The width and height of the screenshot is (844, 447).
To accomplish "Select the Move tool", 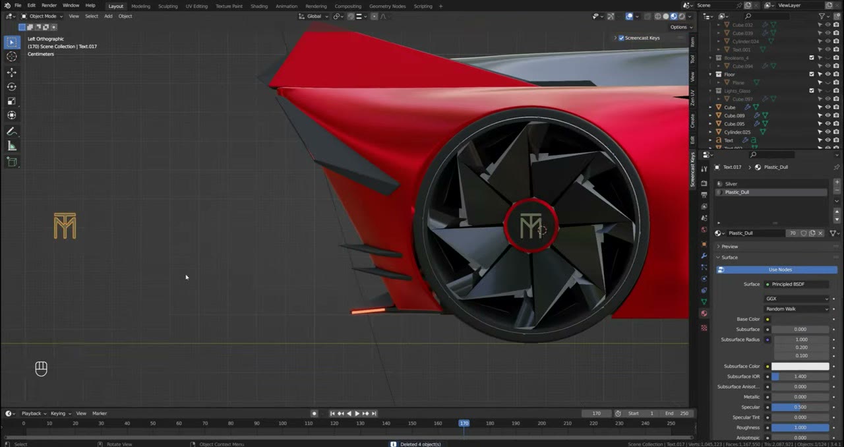I will [x=12, y=73].
